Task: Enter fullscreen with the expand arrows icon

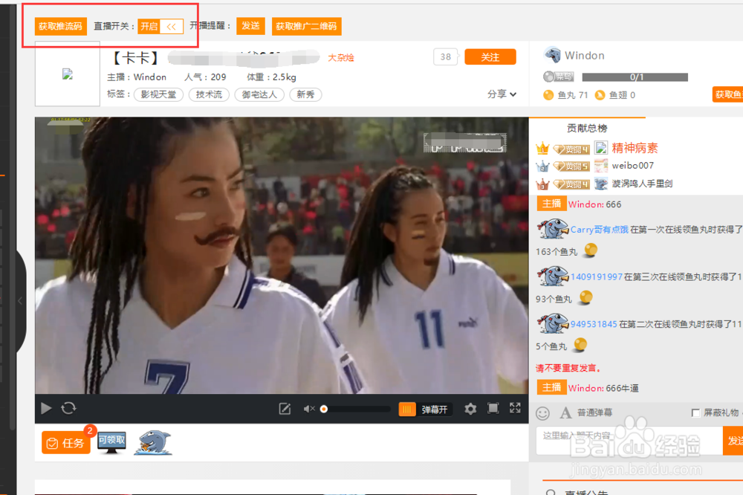Action: click(515, 408)
